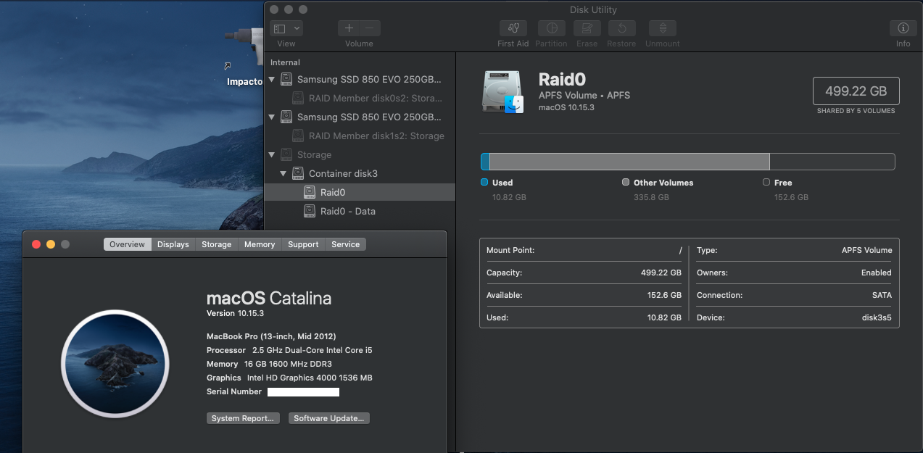This screenshot has width=923, height=453.
Task: Click the first Samsung SSD drive icon
Action: click(286, 80)
